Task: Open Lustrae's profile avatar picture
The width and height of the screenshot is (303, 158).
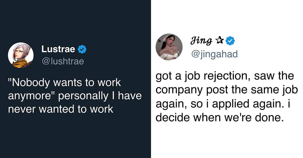Action: pyautogui.click(x=21, y=55)
